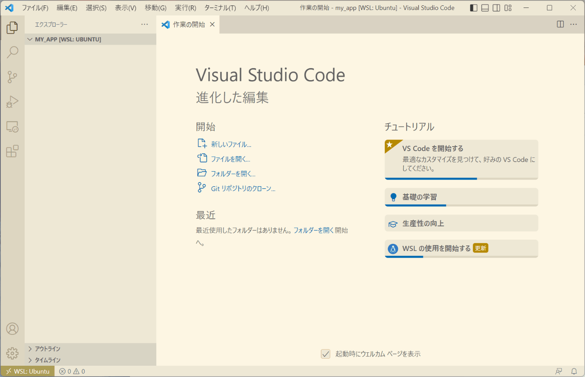Open the Accounts icon in activity bar
585x377 pixels.
[12, 329]
